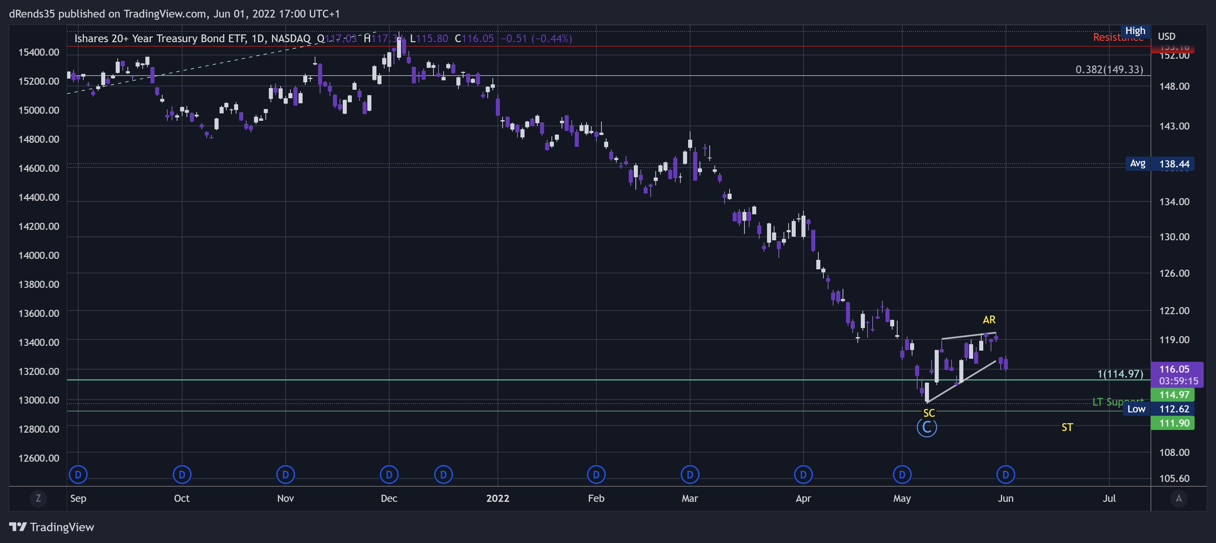The height and width of the screenshot is (543, 1216).
Task: Click the green LT Support label
Action: (x=1118, y=402)
